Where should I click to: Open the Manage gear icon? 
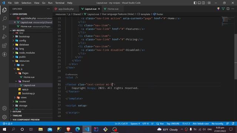[4, 117]
